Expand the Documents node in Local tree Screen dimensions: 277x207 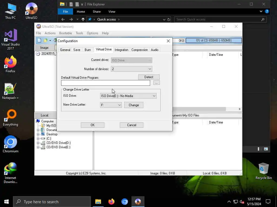click(x=38, y=130)
